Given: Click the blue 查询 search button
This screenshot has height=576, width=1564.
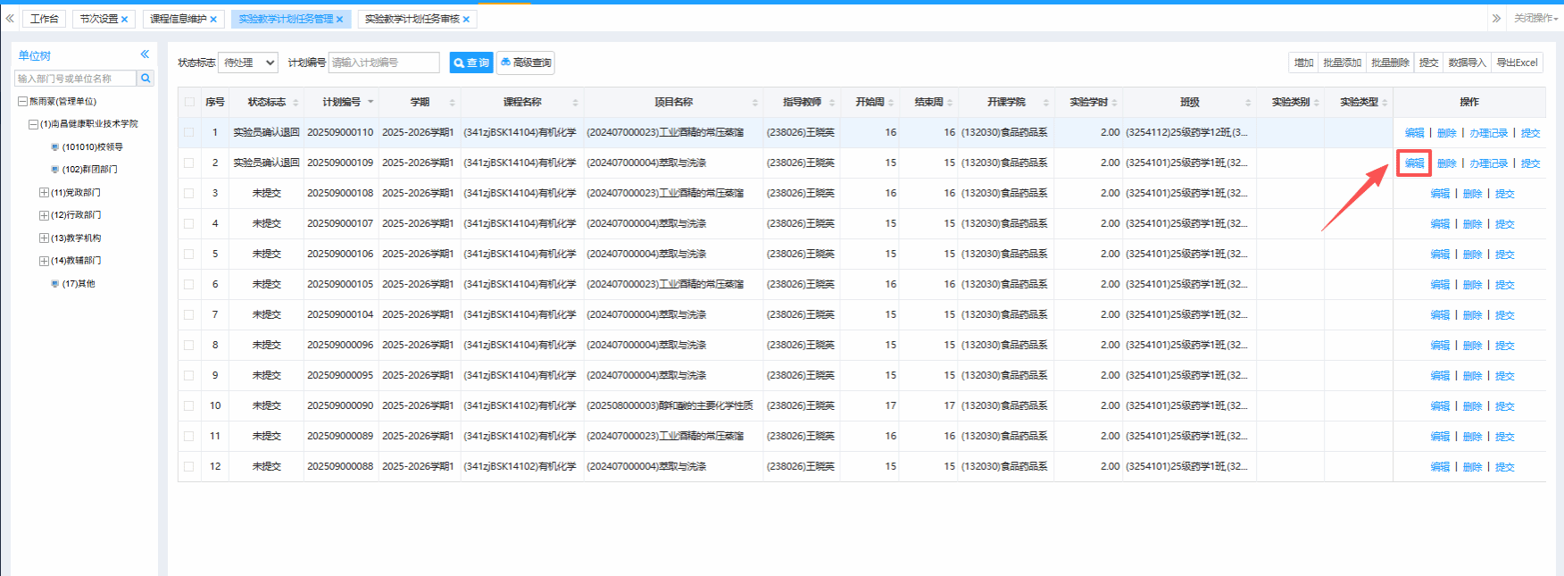Looking at the screenshot, I should [x=470, y=63].
